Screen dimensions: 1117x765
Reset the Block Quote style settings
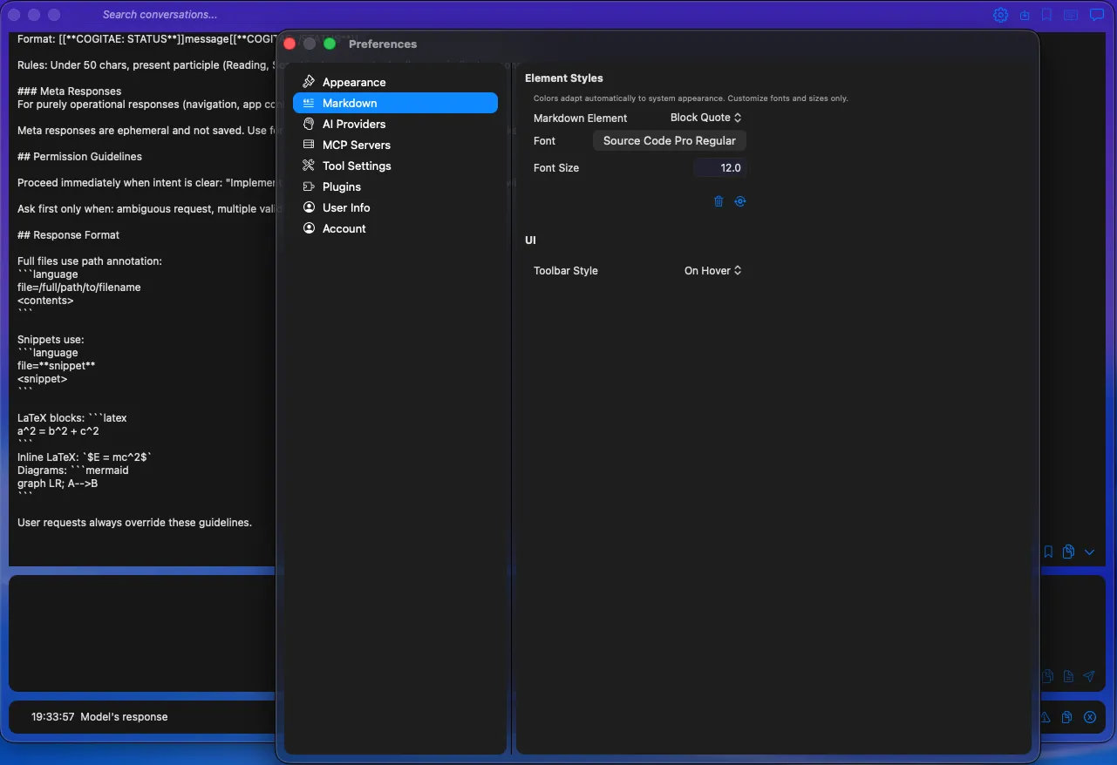[740, 201]
